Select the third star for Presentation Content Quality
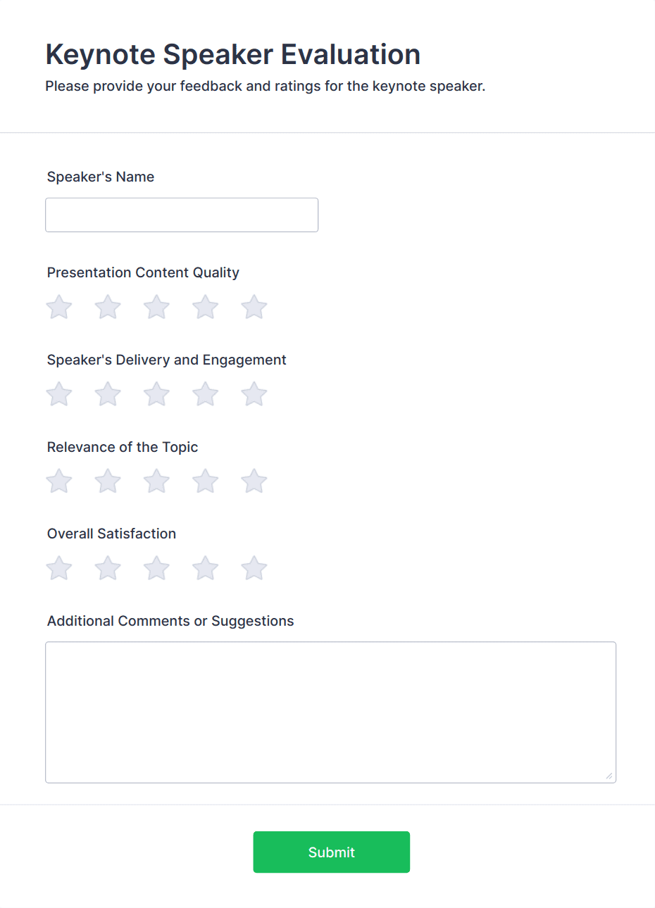Screen dimensions: 655x908 click(156, 307)
